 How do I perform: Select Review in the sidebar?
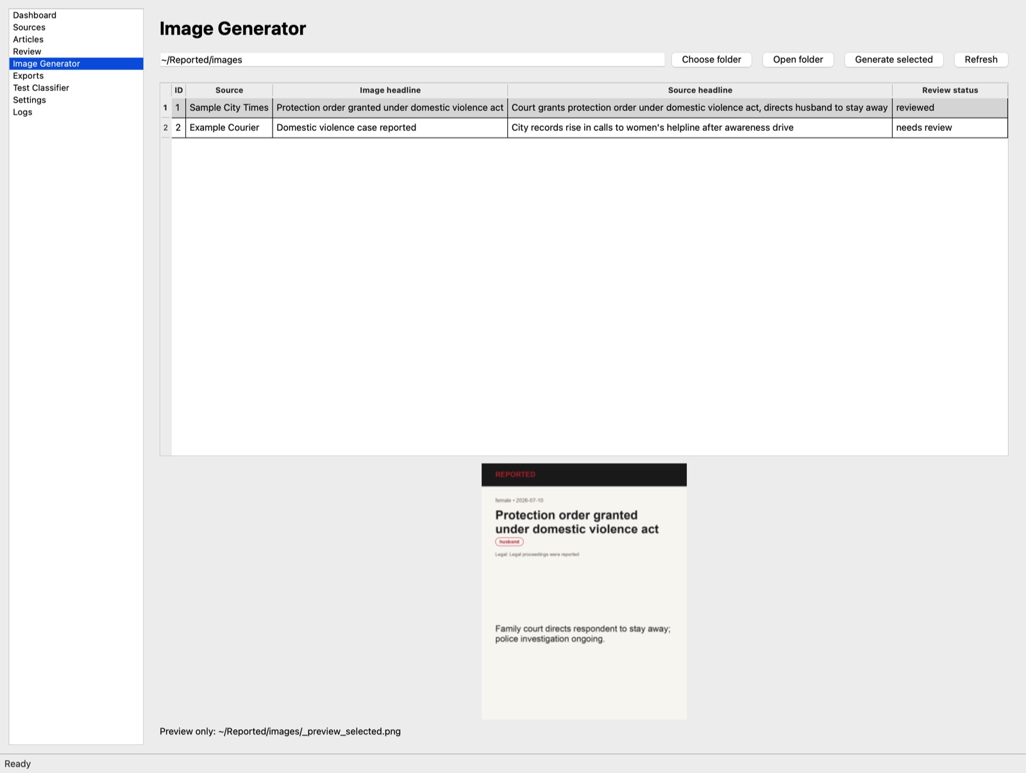pos(76,52)
